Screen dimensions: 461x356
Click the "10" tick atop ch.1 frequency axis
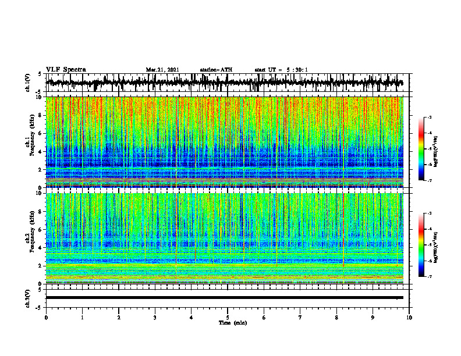click(x=40, y=97)
